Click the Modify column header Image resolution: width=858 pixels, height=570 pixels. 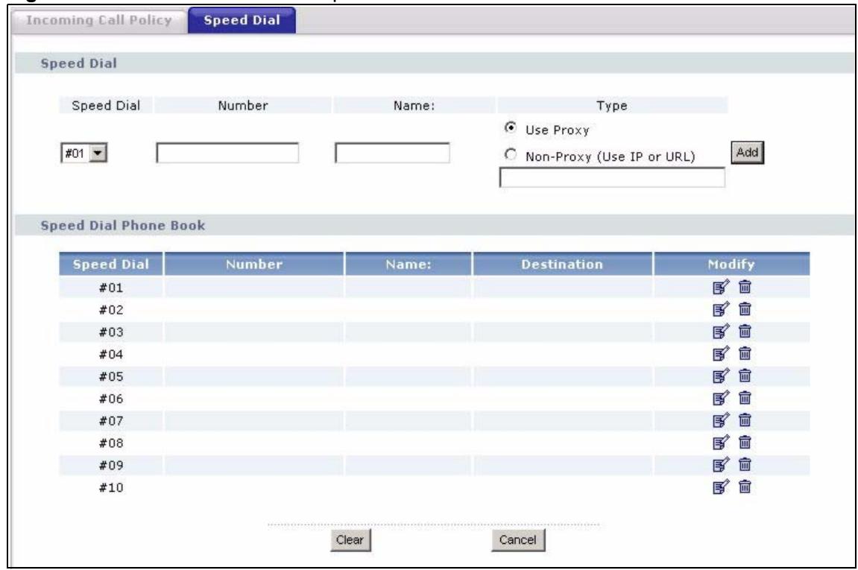731,265
